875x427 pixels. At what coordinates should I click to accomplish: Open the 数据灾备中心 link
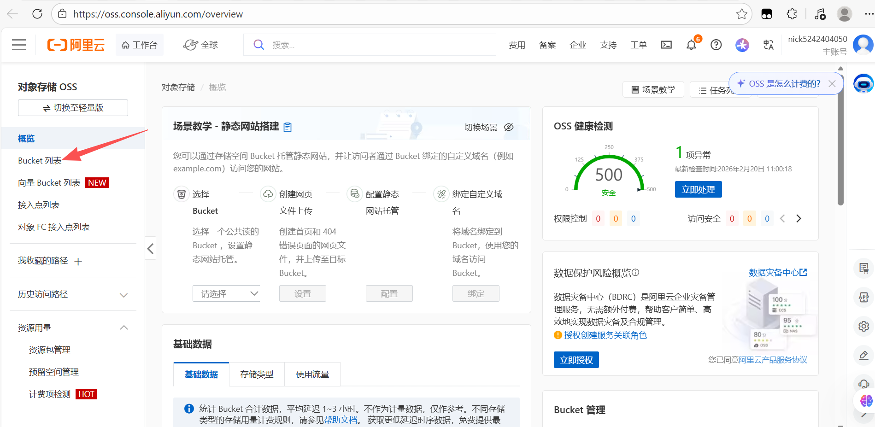tap(778, 273)
